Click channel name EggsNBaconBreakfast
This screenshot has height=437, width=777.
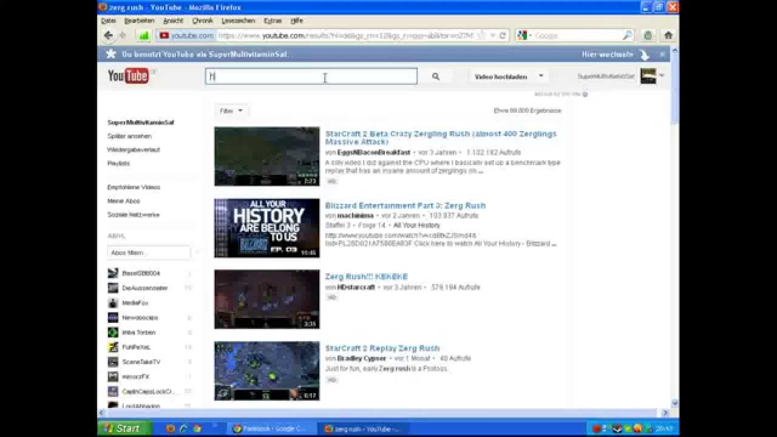373,152
